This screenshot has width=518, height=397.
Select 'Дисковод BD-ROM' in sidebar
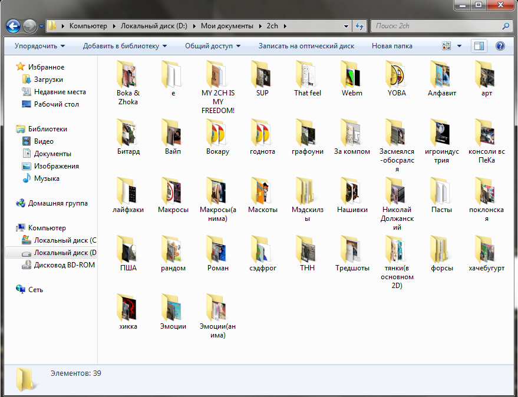58,265
